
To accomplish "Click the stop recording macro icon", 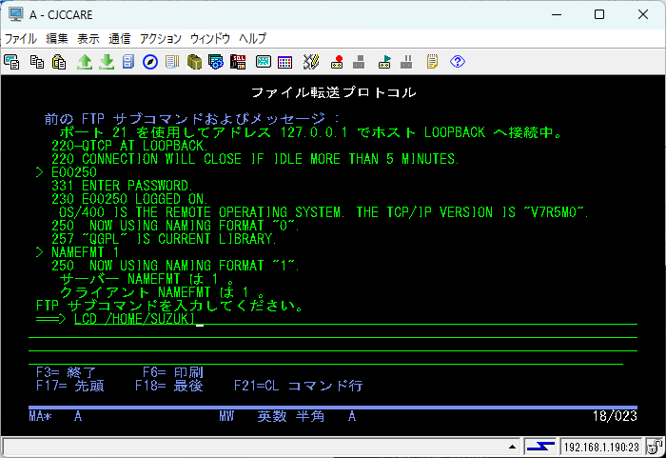I will [359, 62].
